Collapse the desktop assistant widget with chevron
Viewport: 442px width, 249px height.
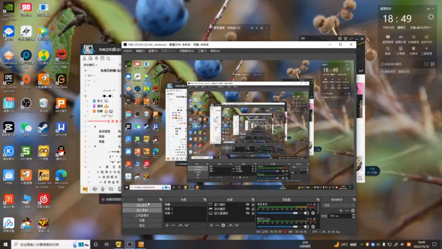433,9
